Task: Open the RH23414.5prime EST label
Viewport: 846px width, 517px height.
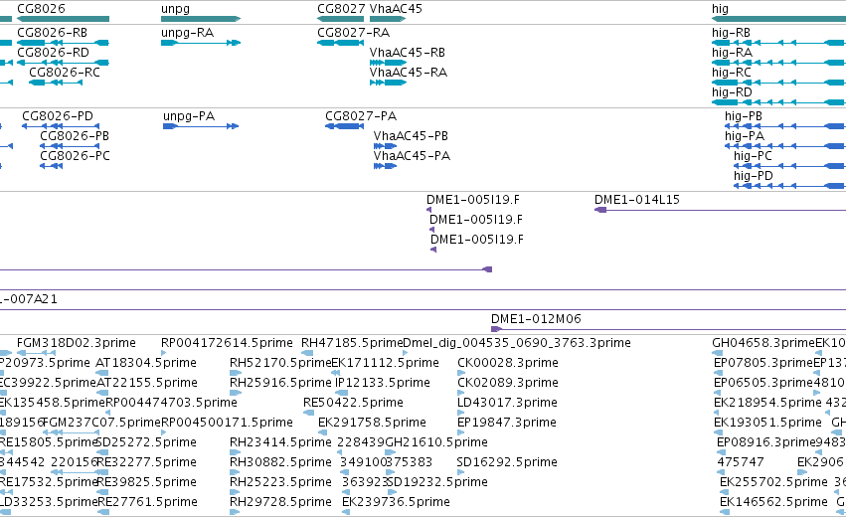Action: [280, 442]
